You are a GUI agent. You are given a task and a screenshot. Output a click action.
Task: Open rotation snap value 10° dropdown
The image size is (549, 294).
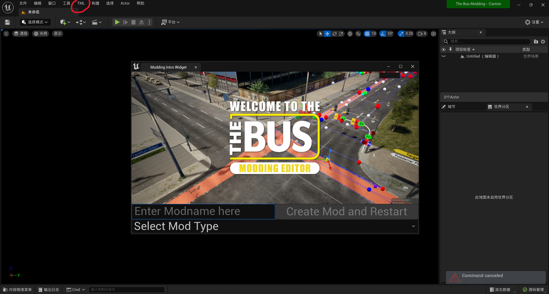click(390, 34)
